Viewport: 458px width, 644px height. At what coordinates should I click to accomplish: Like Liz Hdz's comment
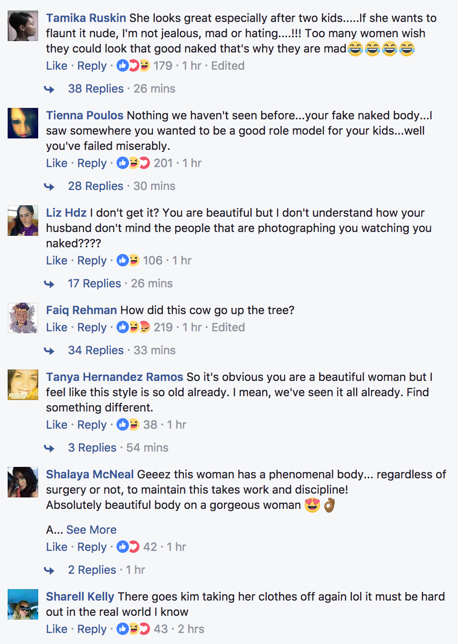coord(56,261)
